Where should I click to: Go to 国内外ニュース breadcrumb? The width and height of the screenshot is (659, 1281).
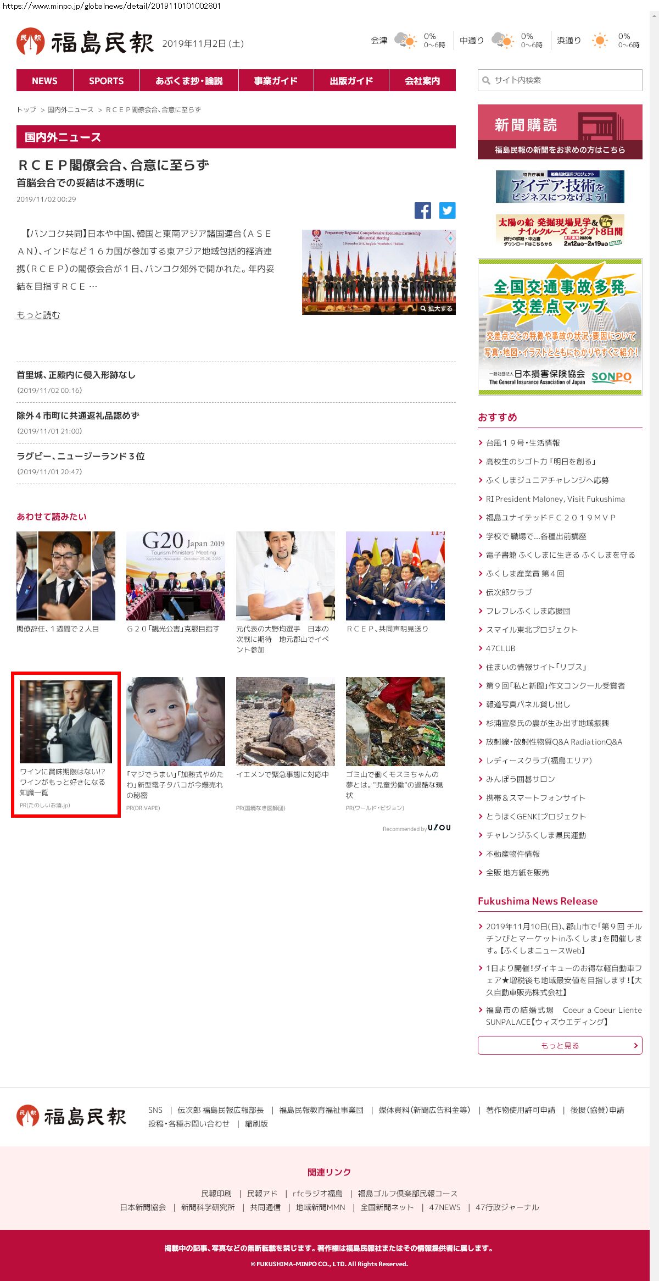click(x=70, y=110)
